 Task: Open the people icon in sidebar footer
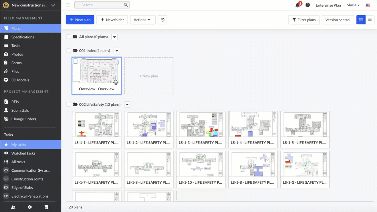point(13,207)
